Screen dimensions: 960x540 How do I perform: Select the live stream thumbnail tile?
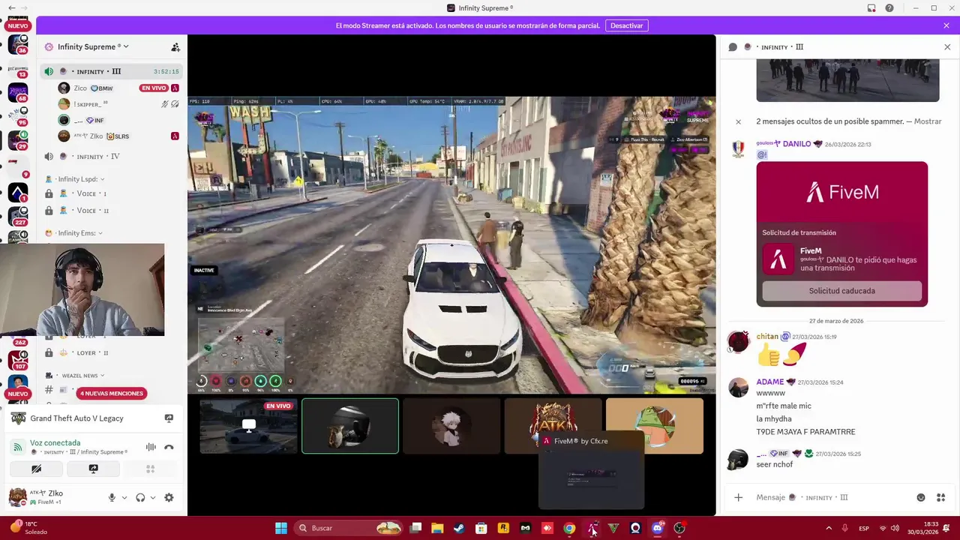(x=248, y=426)
